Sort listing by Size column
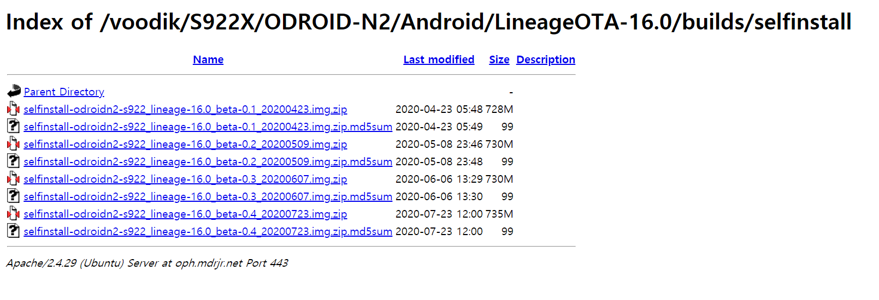The width and height of the screenshot is (879, 300). coord(499,59)
